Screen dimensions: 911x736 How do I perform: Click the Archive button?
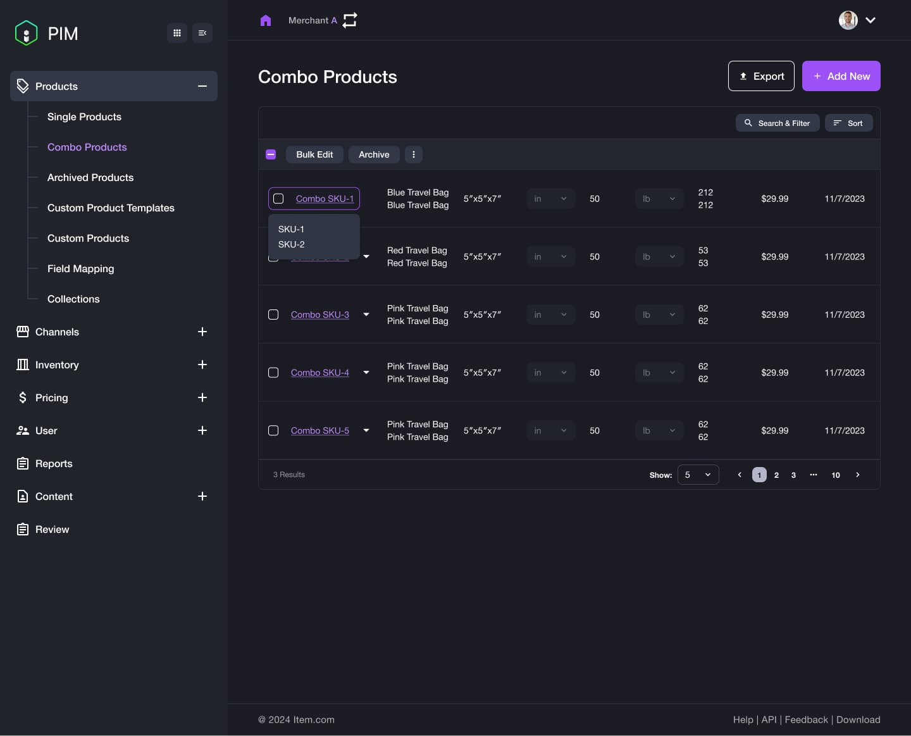[374, 154]
